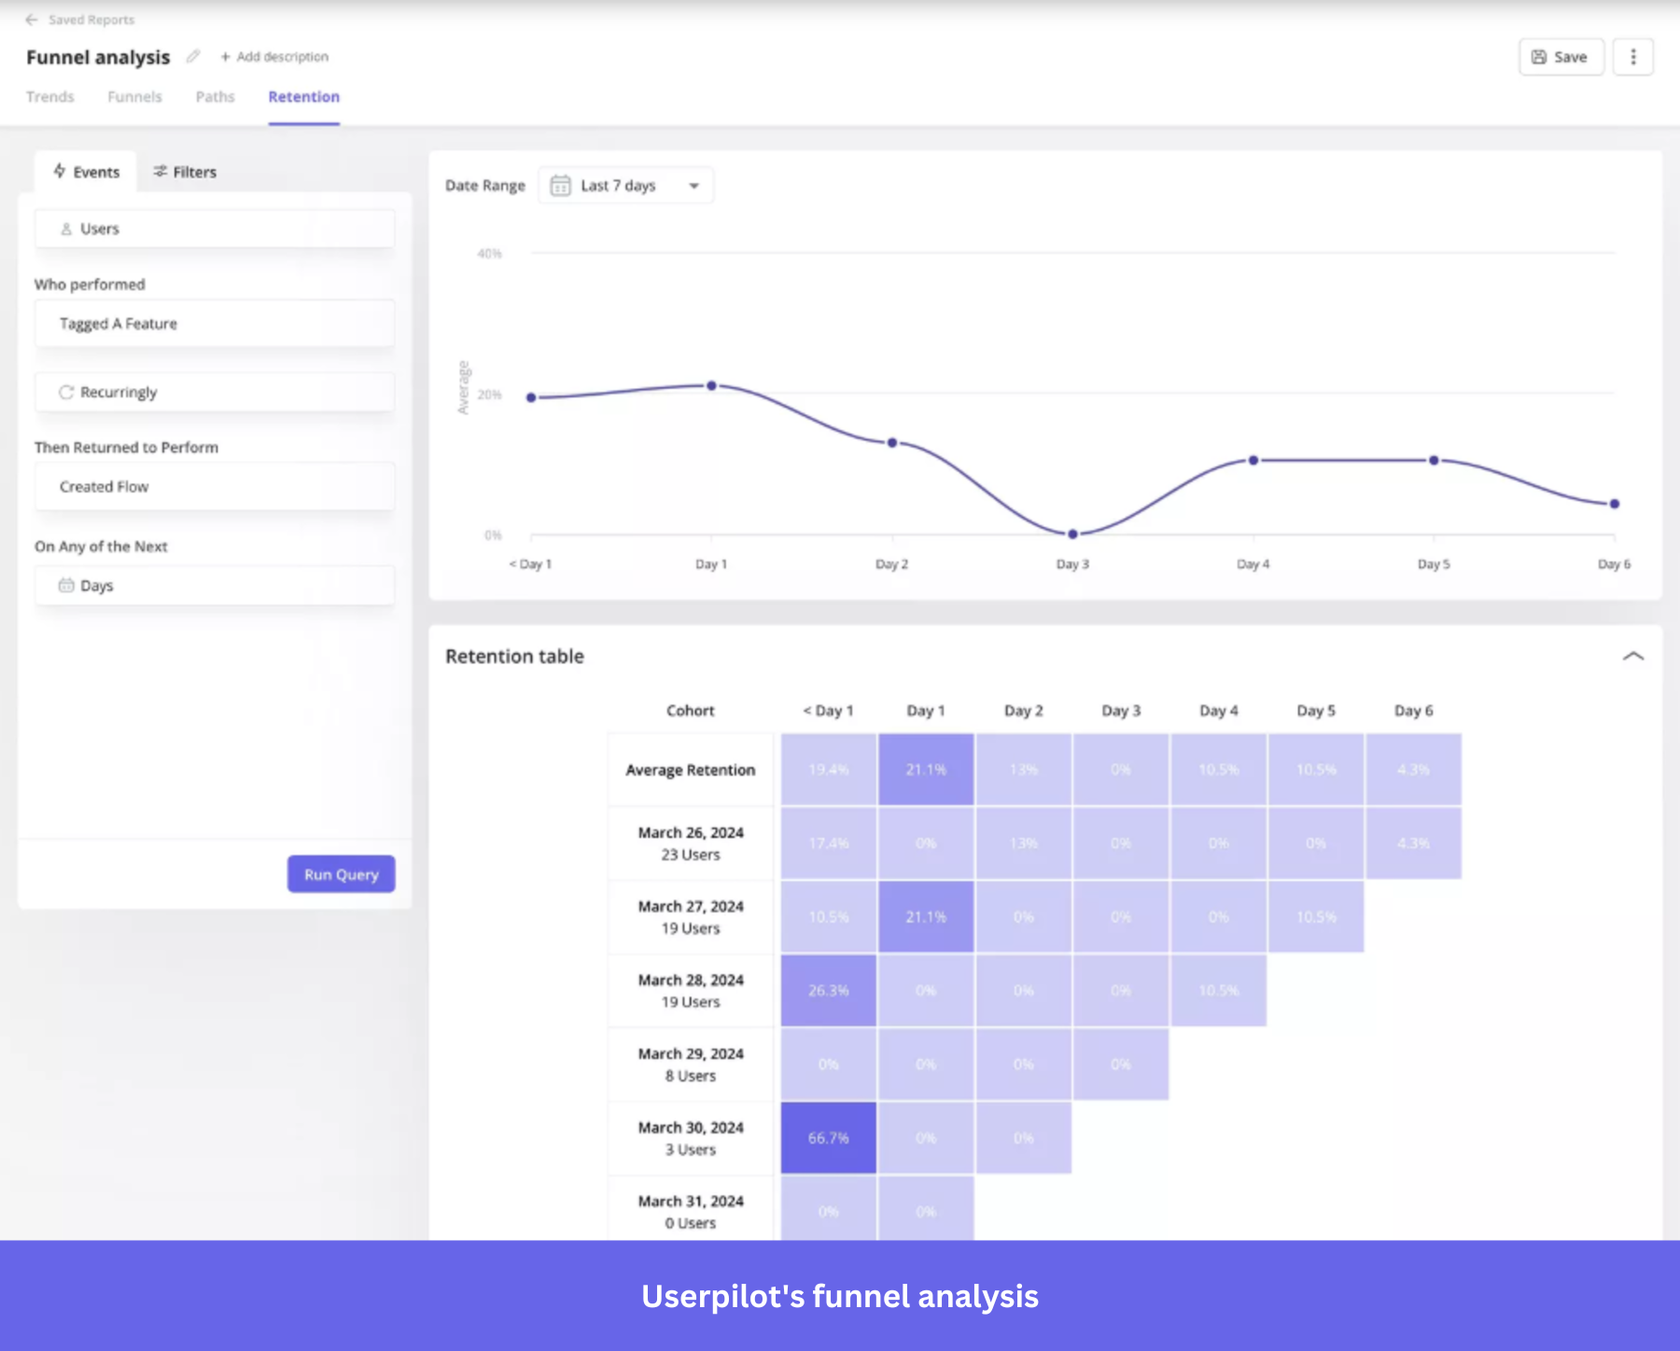Select the Paths tab

click(x=215, y=96)
